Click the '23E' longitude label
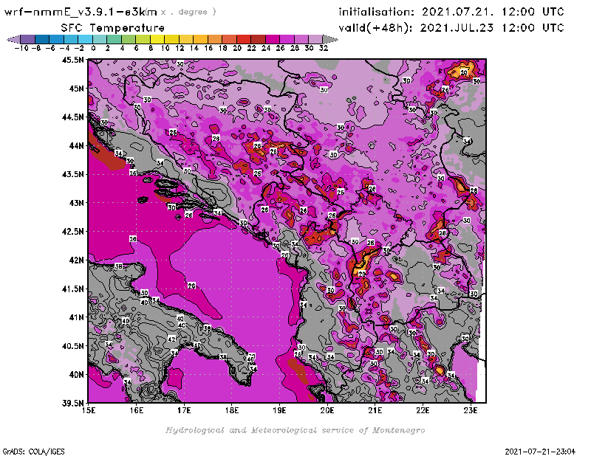This screenshot has height=456, width=591. click(x=471, y=410)
